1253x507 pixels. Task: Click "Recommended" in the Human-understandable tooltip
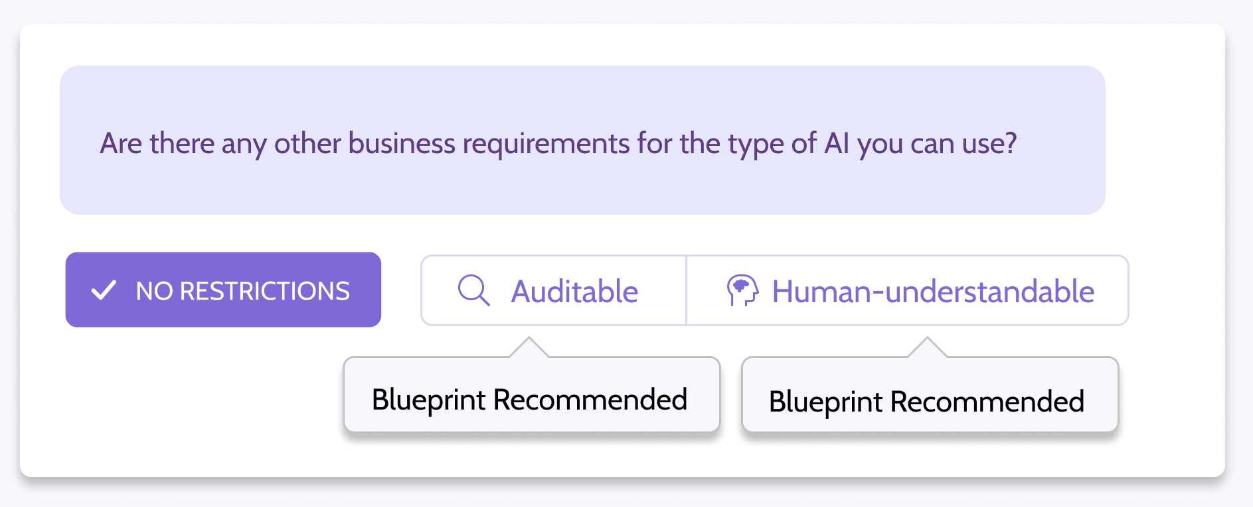pos(987,402)
